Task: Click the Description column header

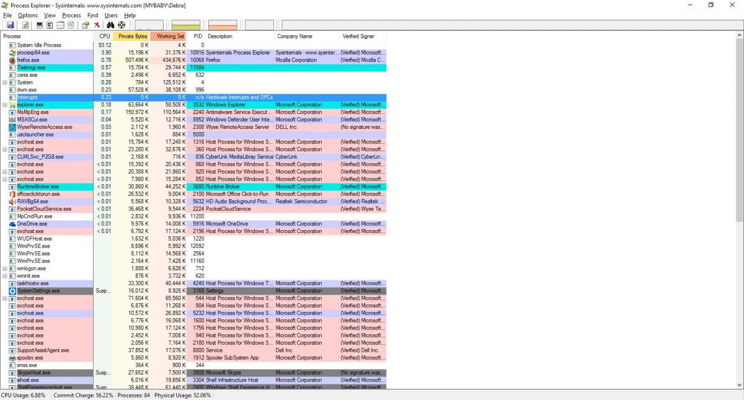Action: coord(239,37)
